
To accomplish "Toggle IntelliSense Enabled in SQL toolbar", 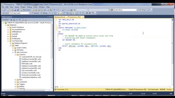I will point(61,13).
